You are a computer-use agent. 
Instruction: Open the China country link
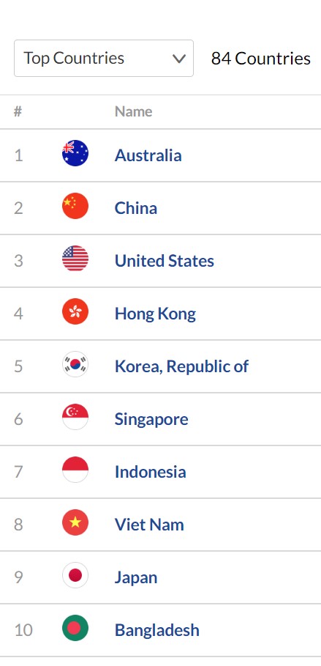click(x=136, y=208)
